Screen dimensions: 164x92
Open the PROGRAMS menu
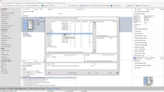tap(18, 3)
